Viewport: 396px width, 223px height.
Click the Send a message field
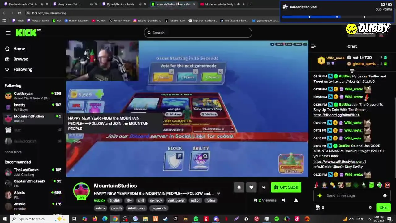pos(352,195)
